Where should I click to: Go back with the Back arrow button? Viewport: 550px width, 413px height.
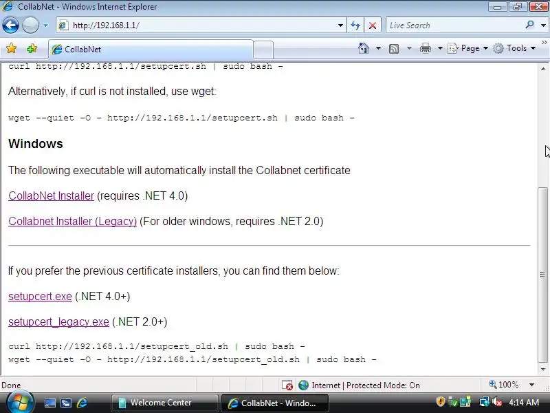click(x=10, y=25)
